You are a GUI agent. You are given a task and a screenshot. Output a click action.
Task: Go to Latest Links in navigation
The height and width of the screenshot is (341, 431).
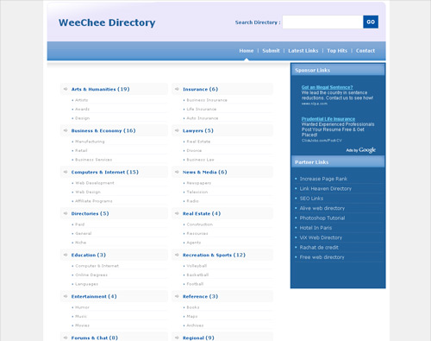(303, 51)
